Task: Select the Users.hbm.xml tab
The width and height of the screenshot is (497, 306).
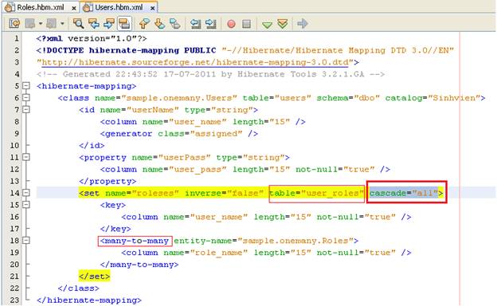Action: 119,7
